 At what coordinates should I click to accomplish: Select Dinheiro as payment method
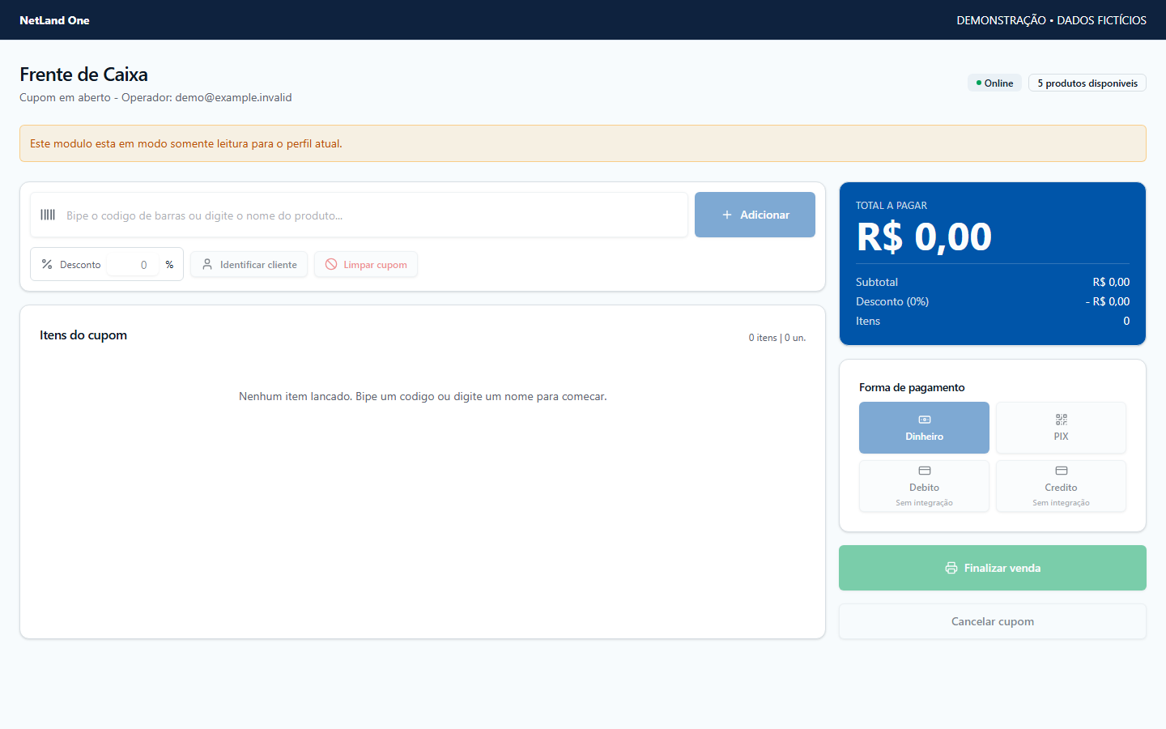(924, 428)
